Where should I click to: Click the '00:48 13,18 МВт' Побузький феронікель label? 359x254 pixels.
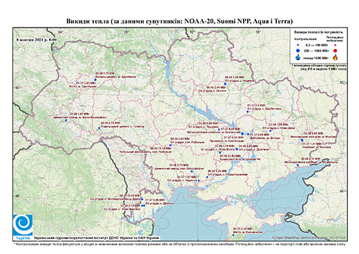[161, 148]
